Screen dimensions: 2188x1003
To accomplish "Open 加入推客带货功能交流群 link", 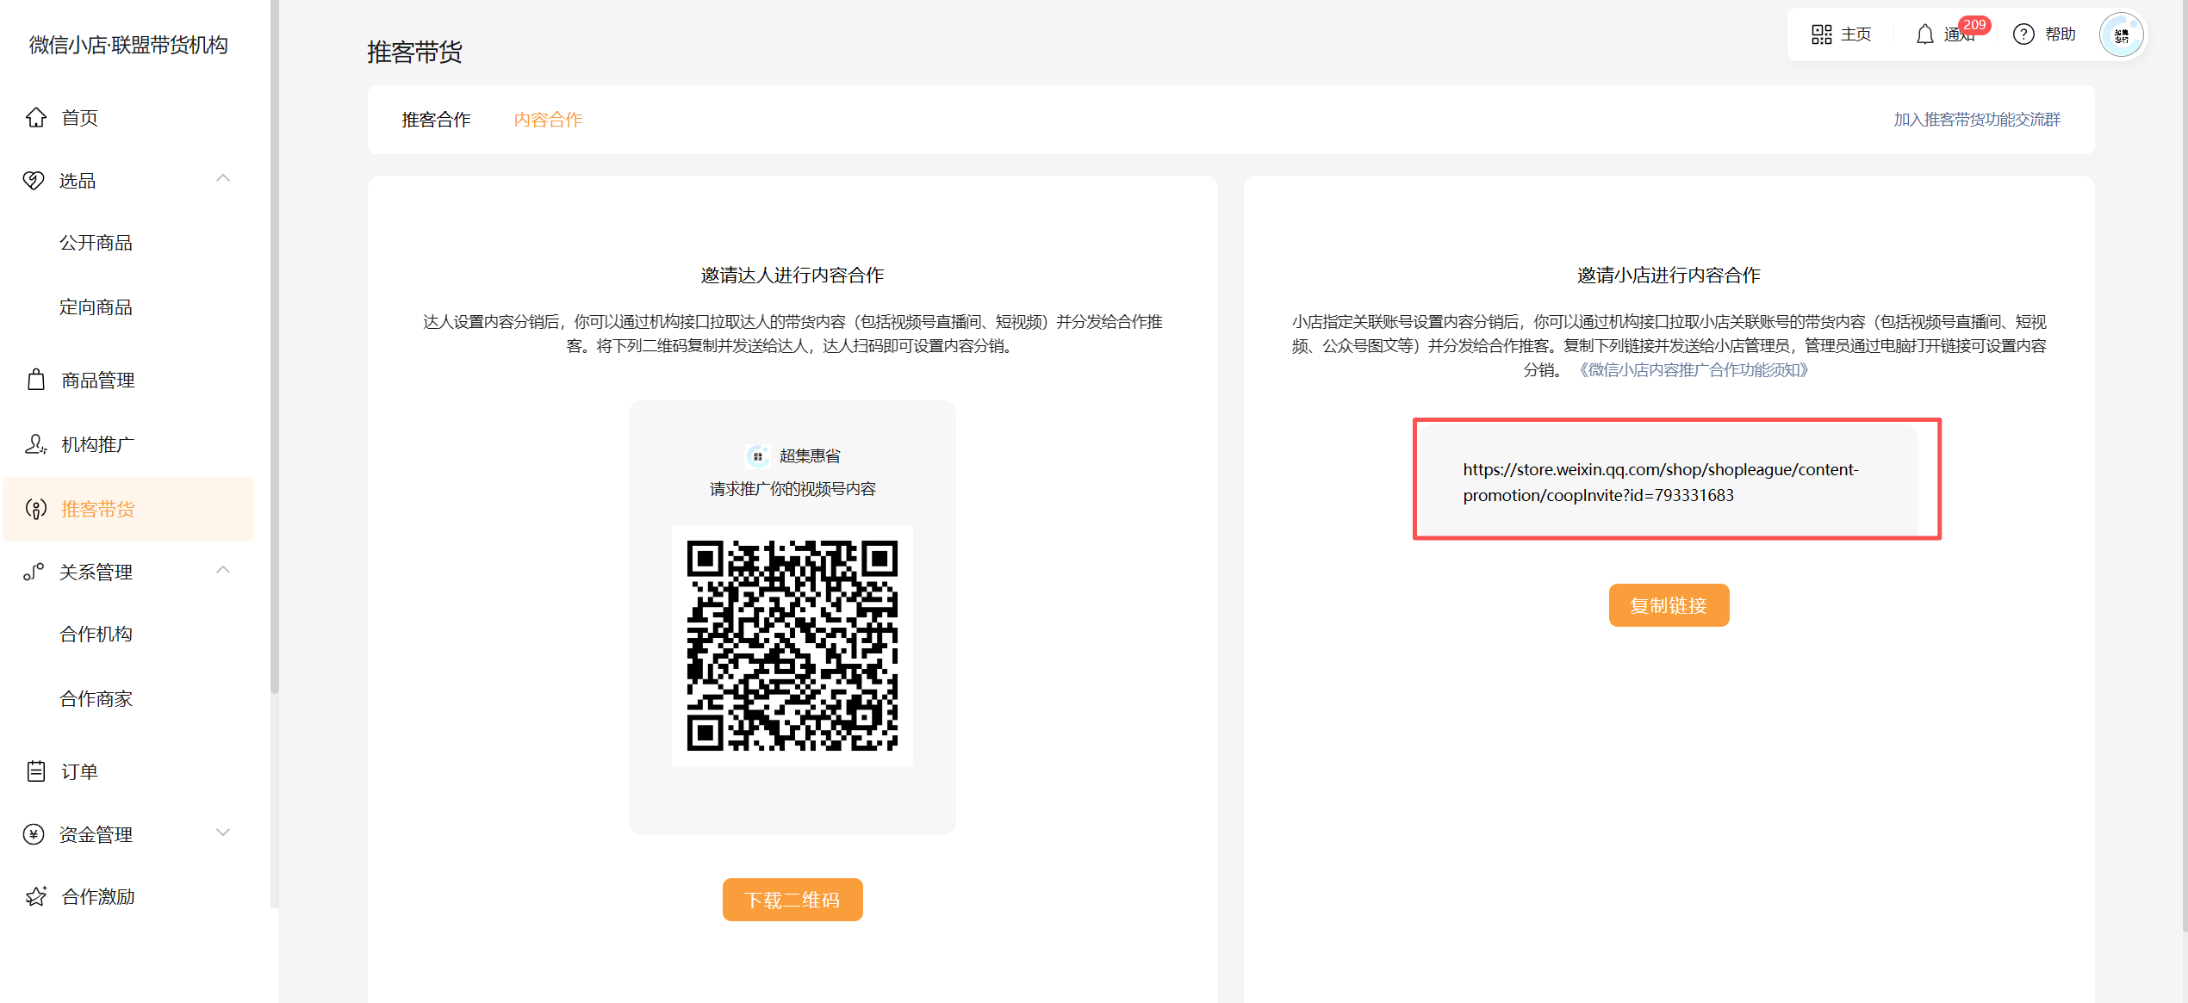I will click(1976, 120).
